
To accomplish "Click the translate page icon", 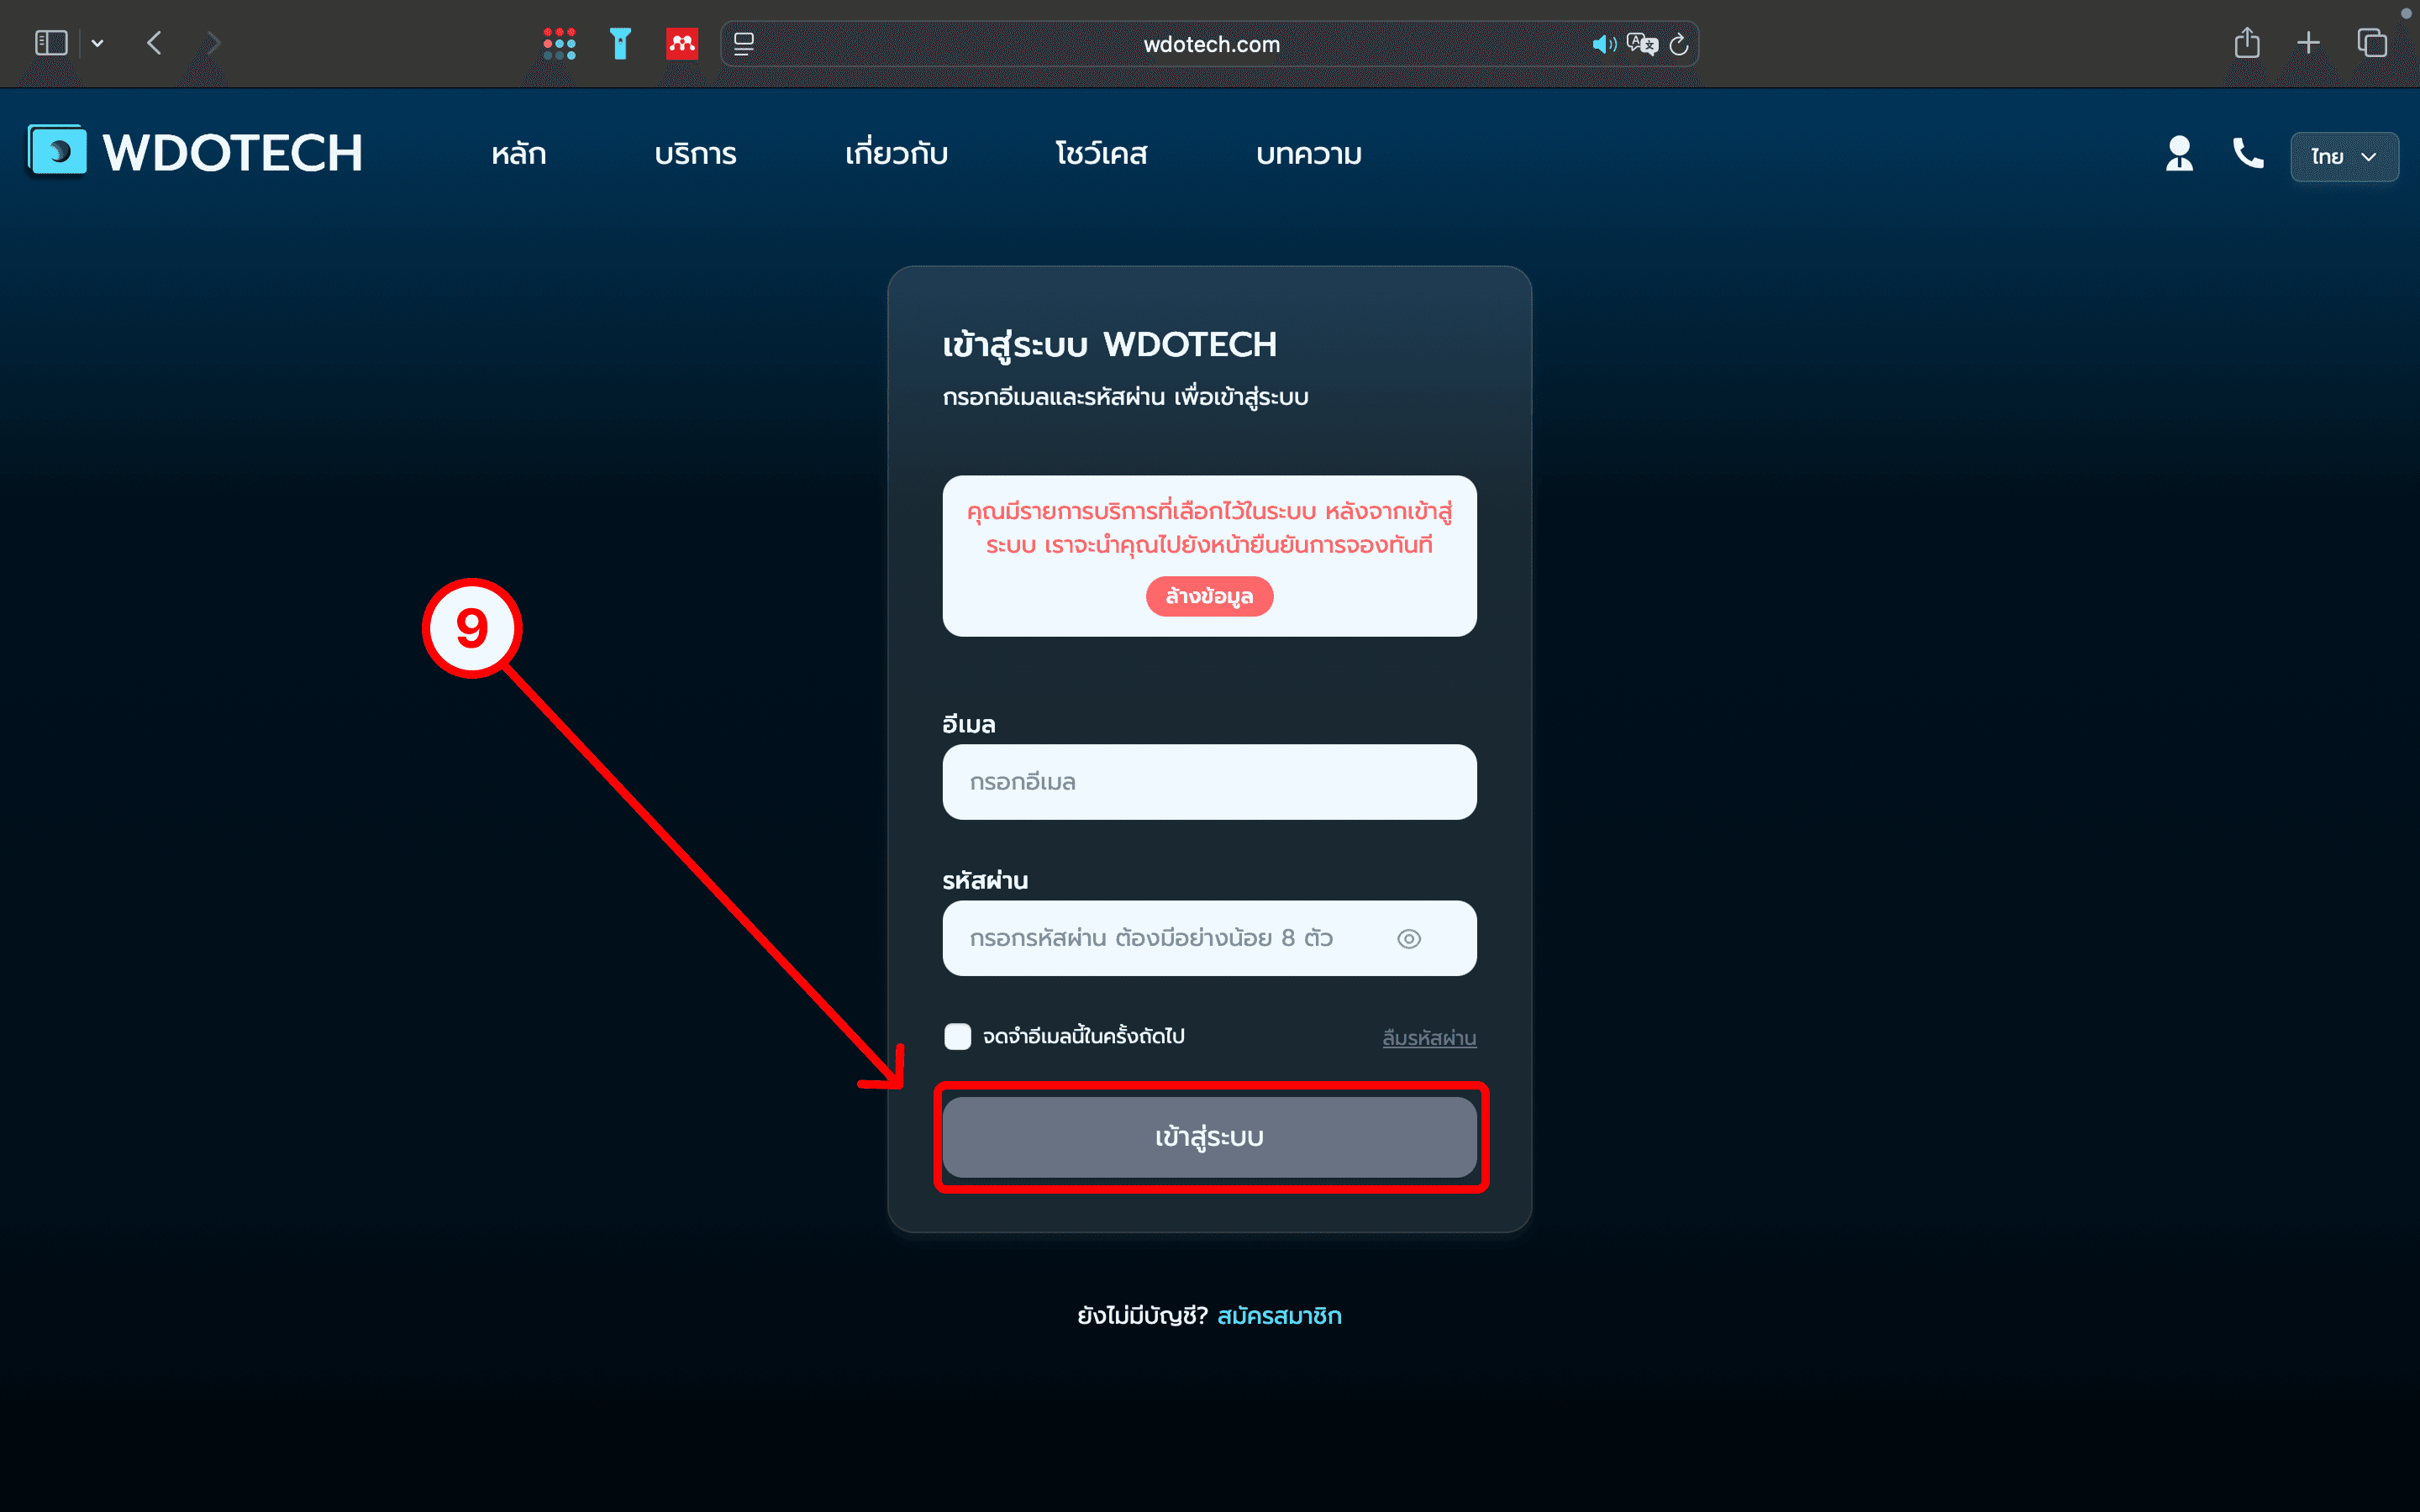I will point(1641,44).
